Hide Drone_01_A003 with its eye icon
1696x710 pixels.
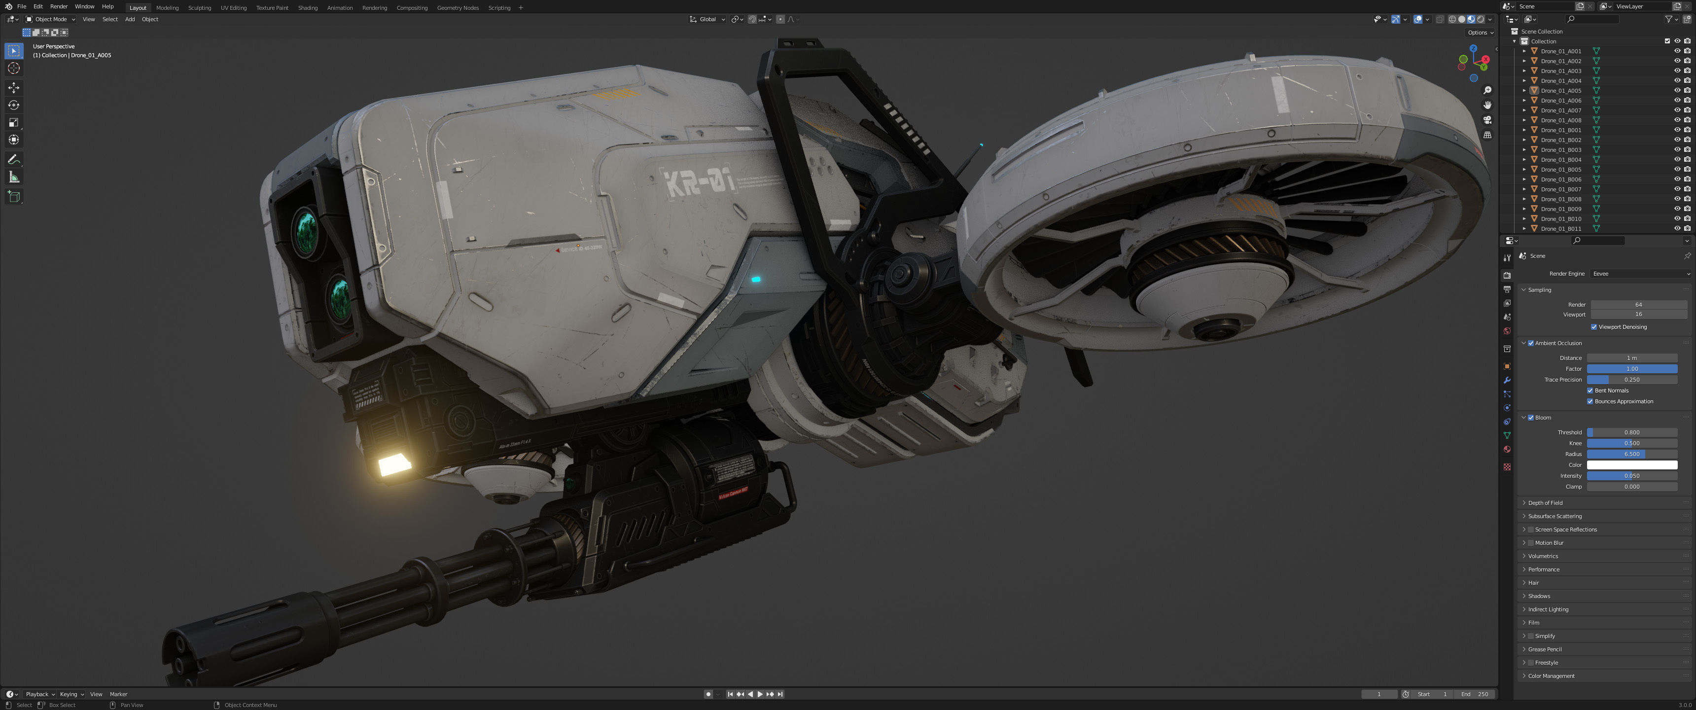[1677, 71]
